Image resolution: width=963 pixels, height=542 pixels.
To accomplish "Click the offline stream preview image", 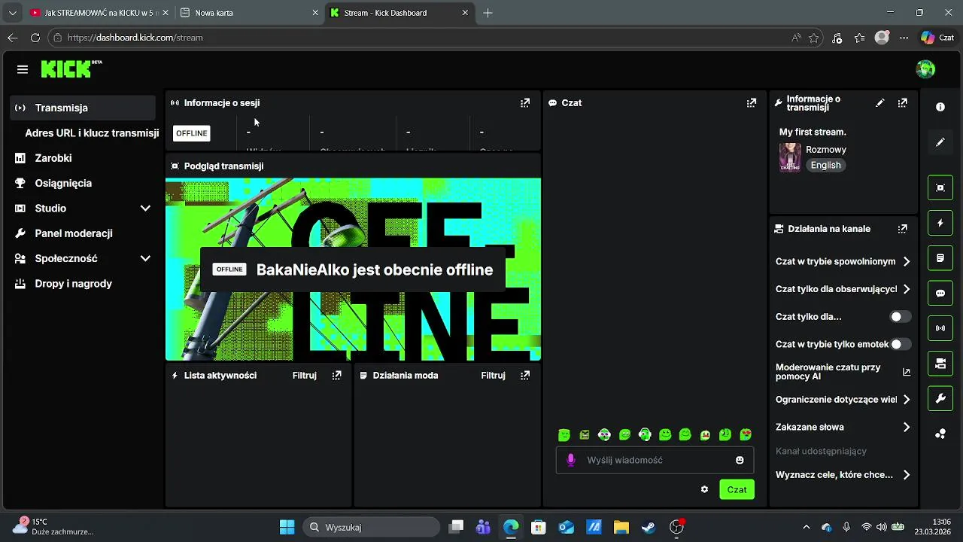I will click(353, 269).
